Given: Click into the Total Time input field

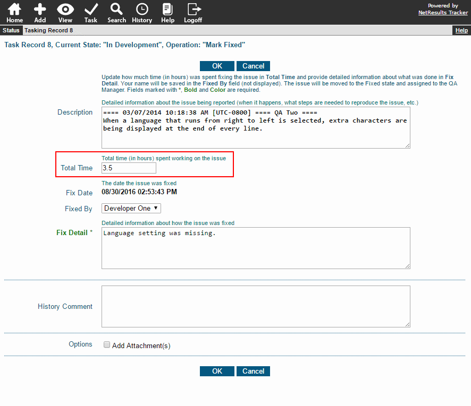Looking at the screenshot, I should point(129,168).
